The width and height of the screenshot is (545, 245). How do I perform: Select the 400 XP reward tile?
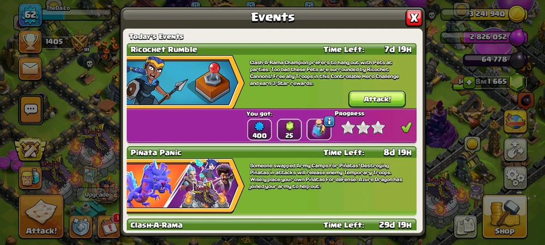(x=259, y=130)
